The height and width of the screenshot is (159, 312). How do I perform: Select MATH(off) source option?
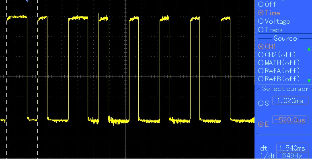261,63
